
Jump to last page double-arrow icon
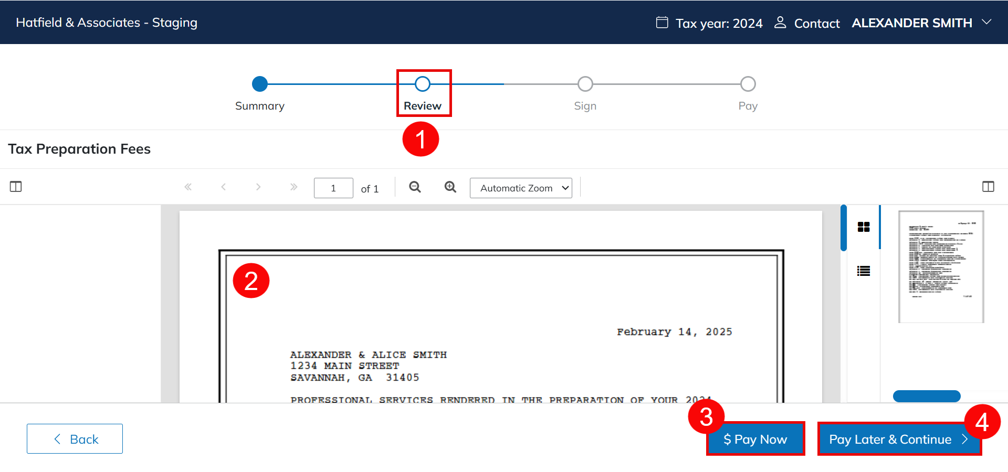(x=293, y=187)
